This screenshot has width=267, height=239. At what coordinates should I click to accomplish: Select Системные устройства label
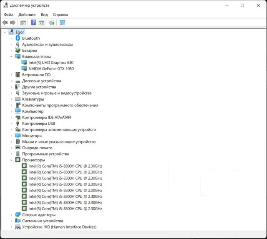[x=43, y=221]
